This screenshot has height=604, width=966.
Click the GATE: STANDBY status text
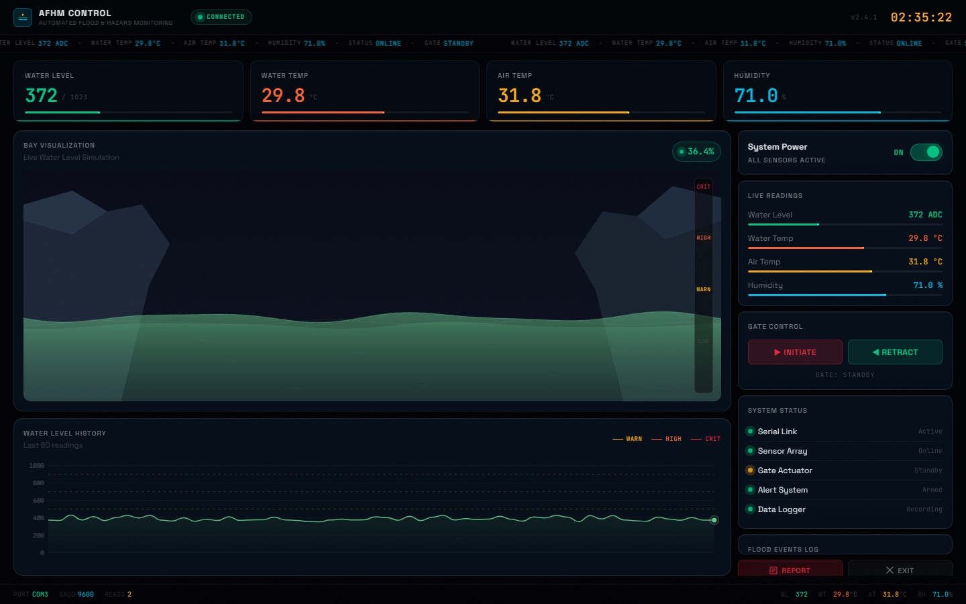pyautogui.click(x=845, y=375)
